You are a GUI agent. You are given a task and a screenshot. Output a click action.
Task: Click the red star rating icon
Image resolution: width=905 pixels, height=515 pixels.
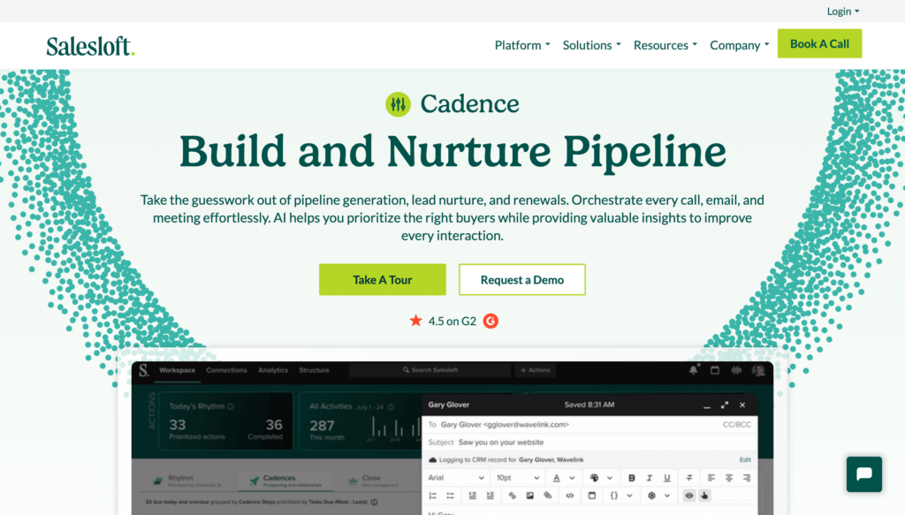pos(415,321)
